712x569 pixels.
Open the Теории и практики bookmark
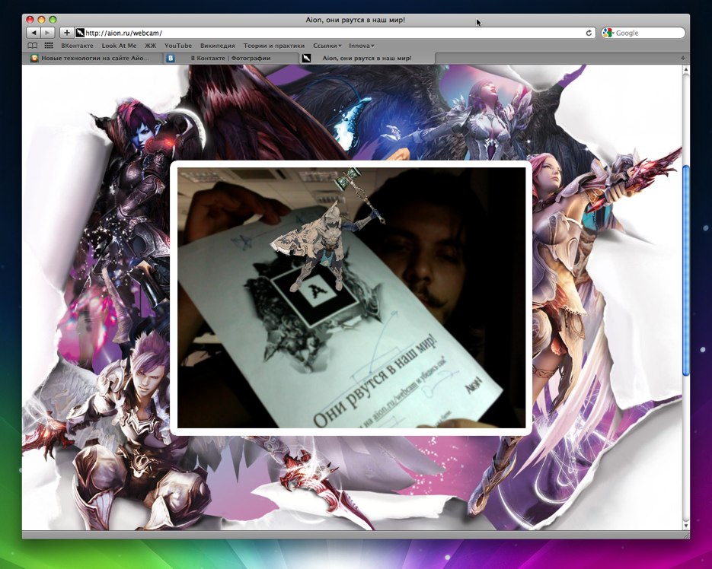274,46
